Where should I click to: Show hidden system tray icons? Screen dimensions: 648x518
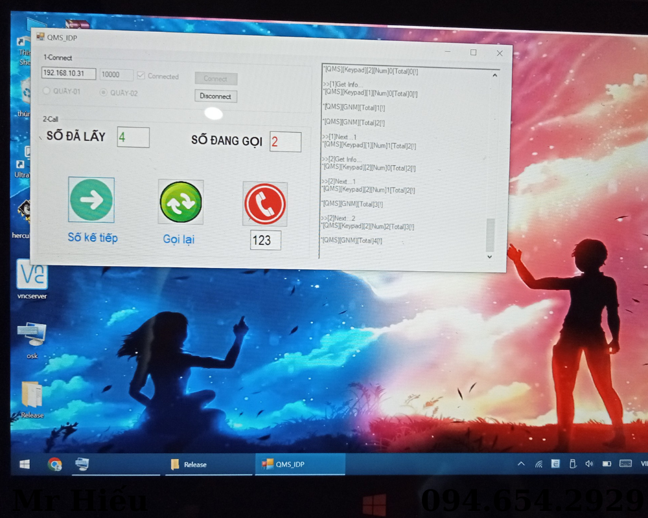tap(521, 464)
